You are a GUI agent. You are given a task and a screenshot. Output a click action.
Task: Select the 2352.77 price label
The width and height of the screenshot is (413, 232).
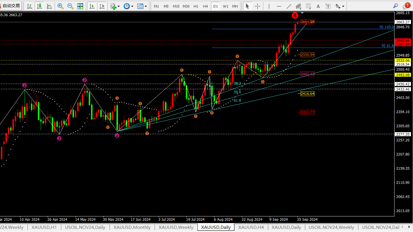click(308, 113)
